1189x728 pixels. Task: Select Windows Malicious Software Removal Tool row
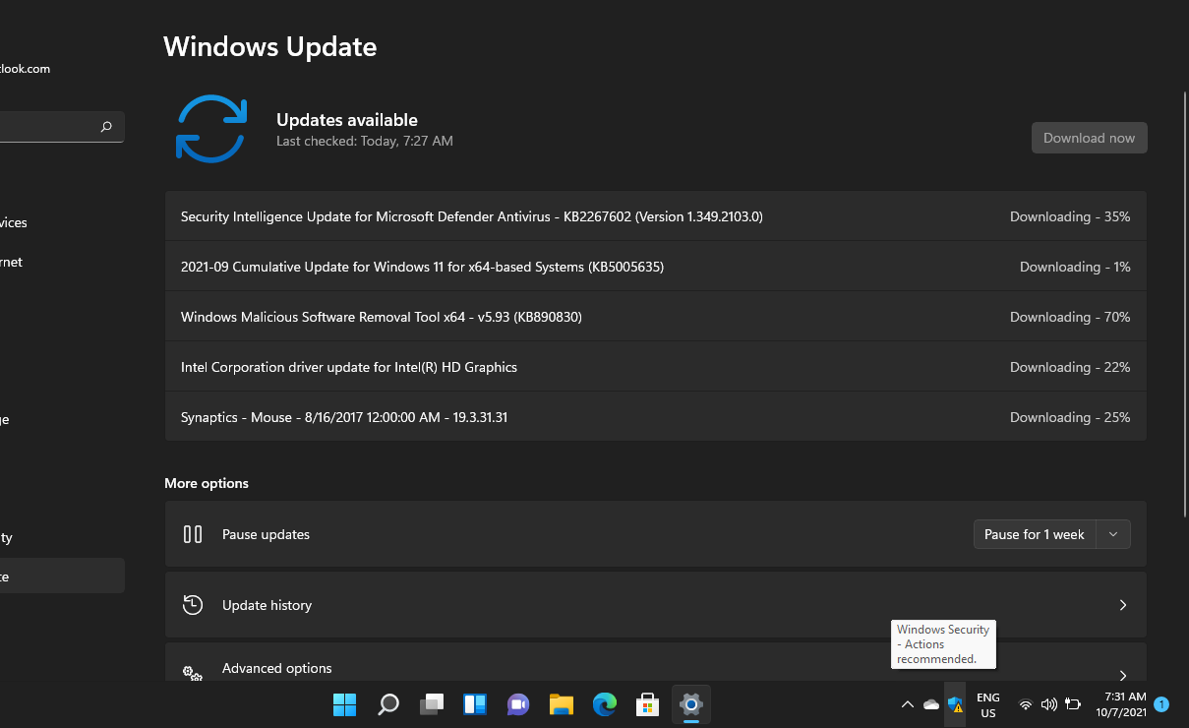(x=655, y=317)
